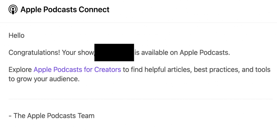The height and width of the screenshot is (133, 277).
Task: Click the Apple Podcasts microphone logo icon
Action: point(13,9)
